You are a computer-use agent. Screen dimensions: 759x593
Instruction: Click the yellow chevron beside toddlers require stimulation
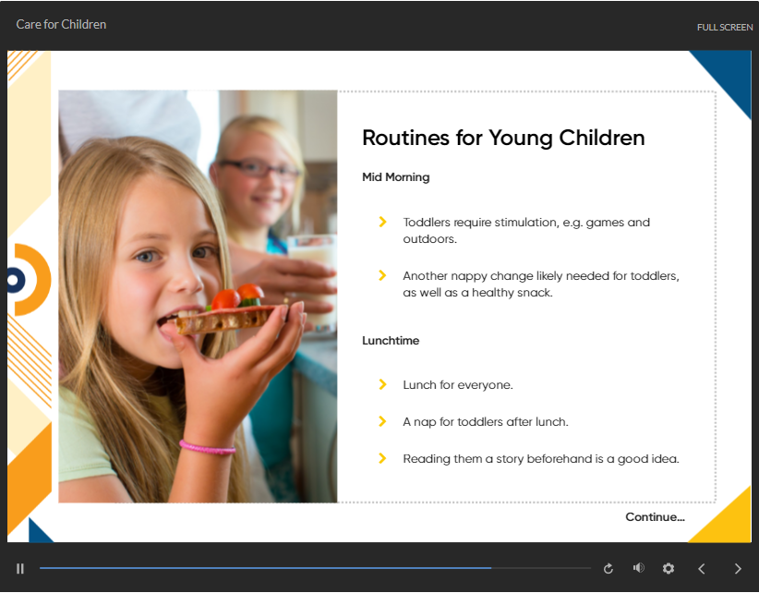(x=382, y=222)
